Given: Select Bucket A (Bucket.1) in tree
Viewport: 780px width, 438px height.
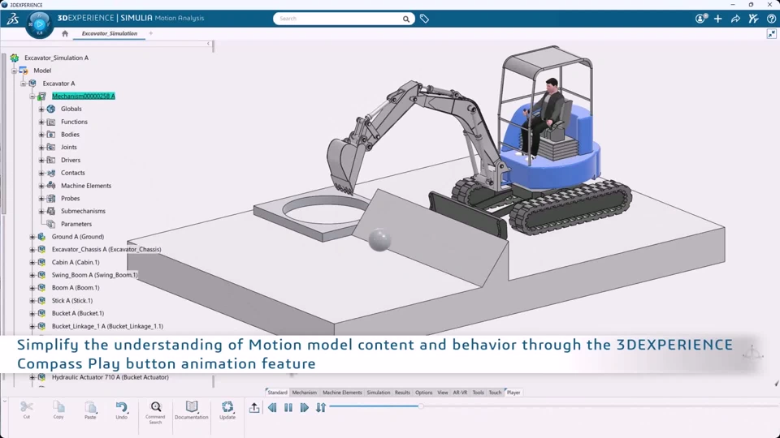Looking at the screenshot, I should [x=78, y=313].
